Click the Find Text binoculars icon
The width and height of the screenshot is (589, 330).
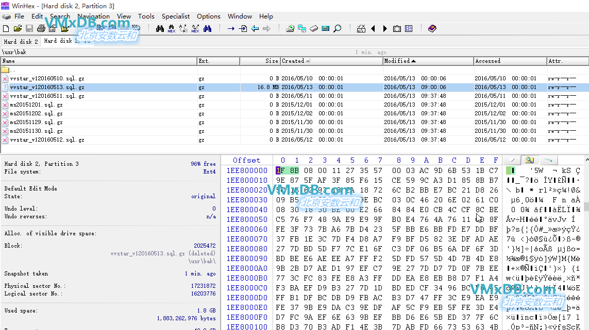160,28
